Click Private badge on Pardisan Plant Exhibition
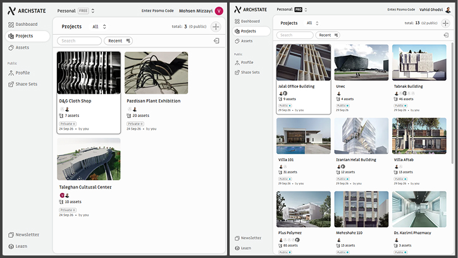This screenshot has height=258, width=458. click(x=135, y=124)
